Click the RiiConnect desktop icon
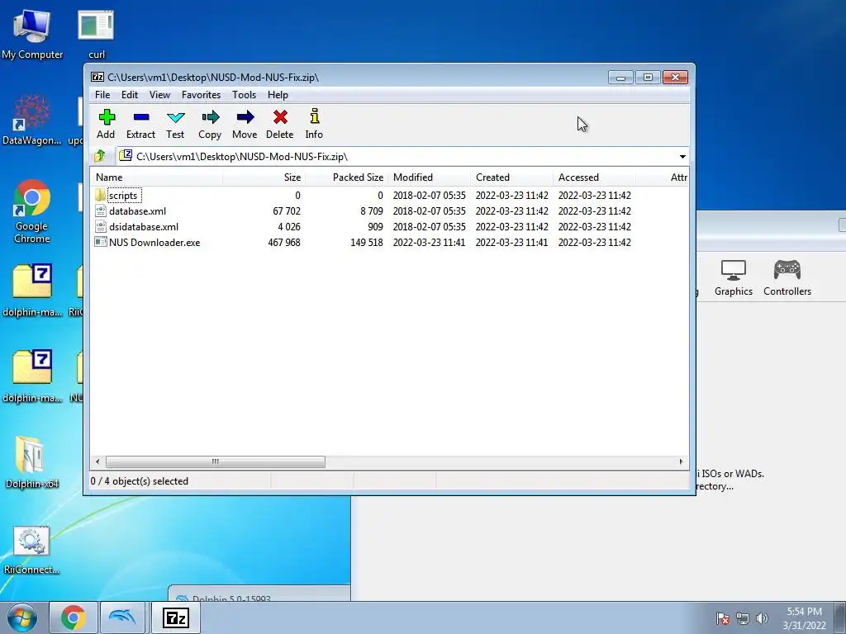This screenshot has width=846, height=634. click(x=32, y=550)
